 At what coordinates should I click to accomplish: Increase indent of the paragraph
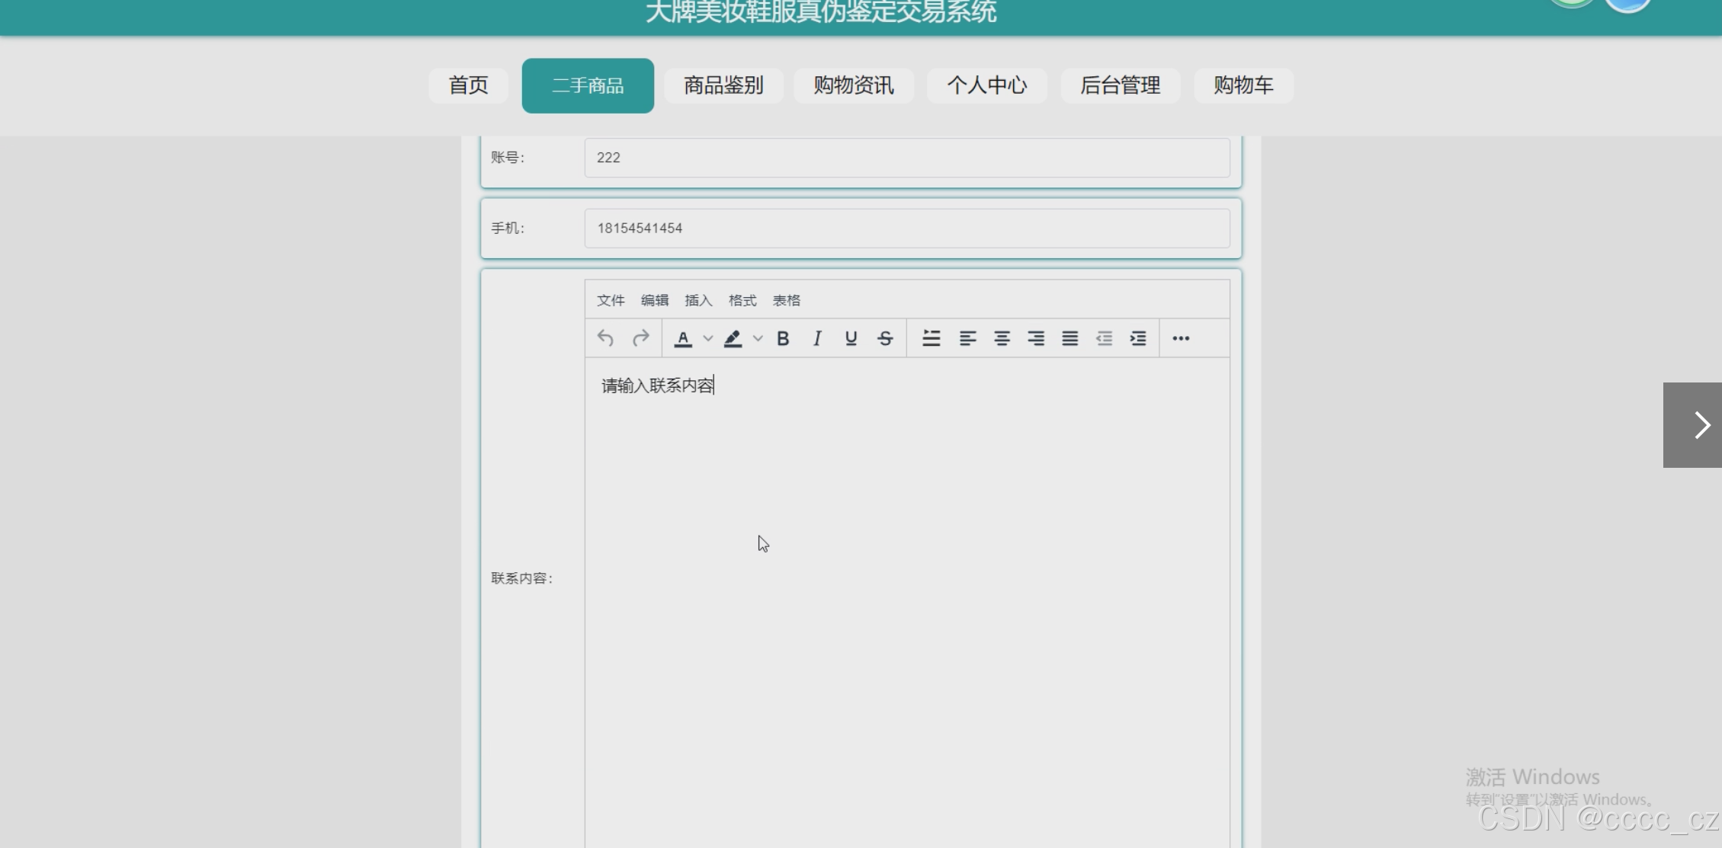pyautogui.click(x=1138, y=338)
